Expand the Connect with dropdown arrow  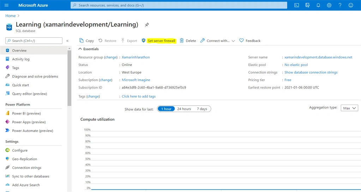[233, 41]
